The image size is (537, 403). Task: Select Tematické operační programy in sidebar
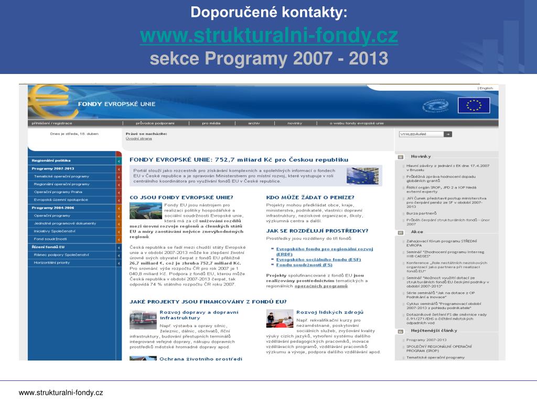[61, 176]
